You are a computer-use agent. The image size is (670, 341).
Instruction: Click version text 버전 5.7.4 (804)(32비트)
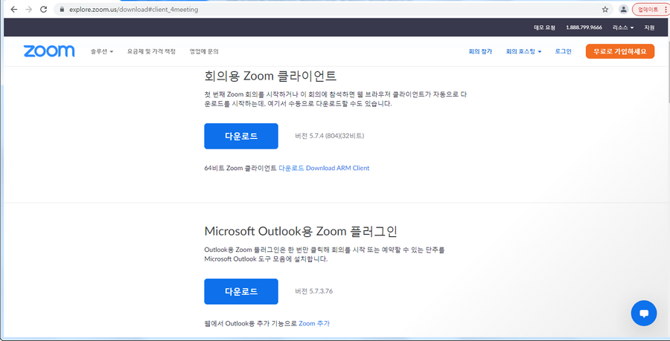click(x=330, y=136)
